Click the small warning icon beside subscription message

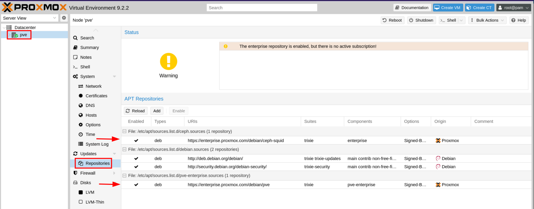tap(226, 46)
